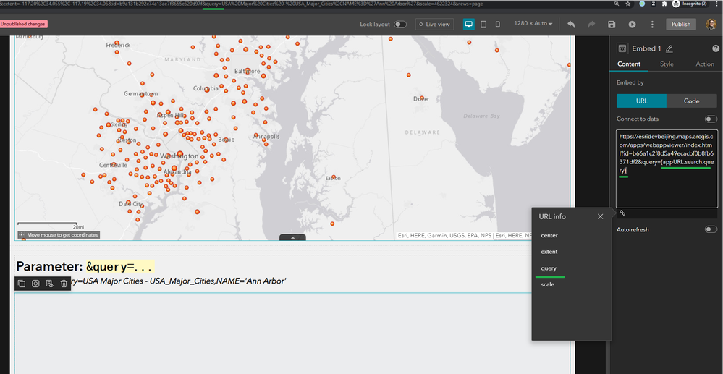The height and width of the screenshot is (374, 723).
Task: Preview the experience with play icon
Action: pyautogui.click(x=632, y=24)
